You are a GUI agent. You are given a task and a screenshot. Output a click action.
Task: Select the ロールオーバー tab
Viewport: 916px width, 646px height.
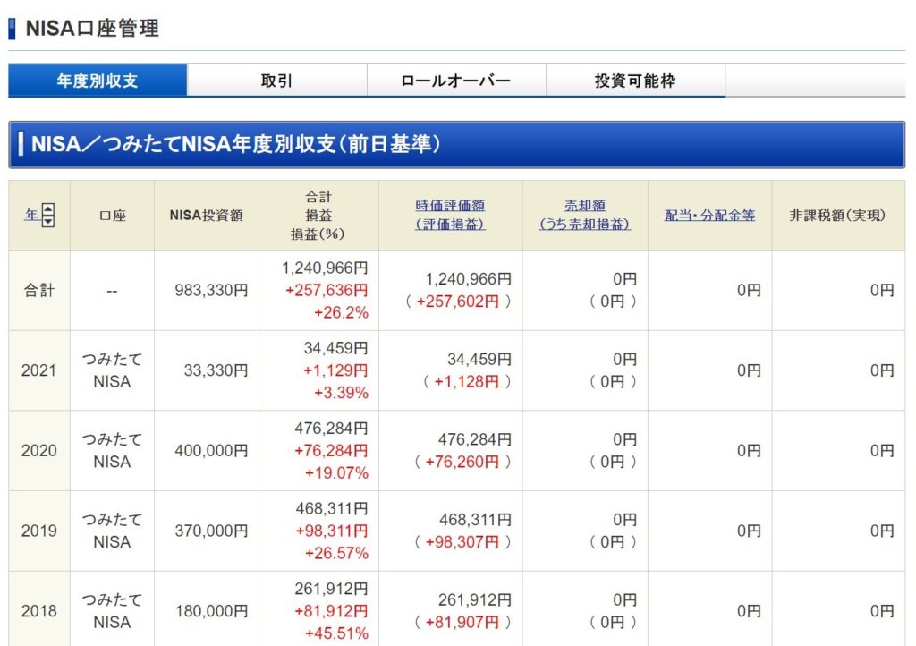pyautogui.click(x=455, y=81)
